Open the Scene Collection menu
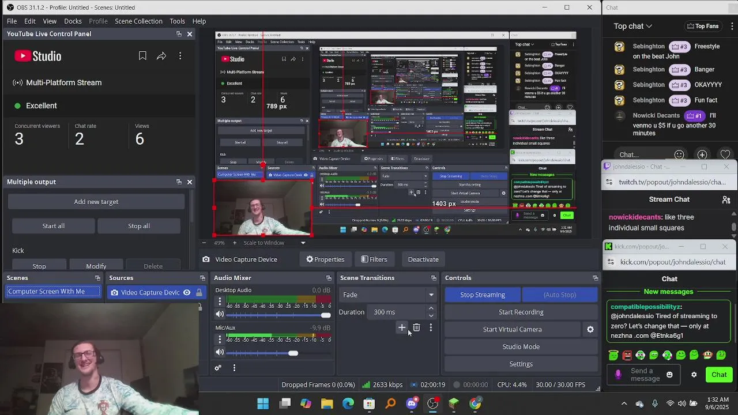This screenshot has width=738, height=415. [138, 21]
